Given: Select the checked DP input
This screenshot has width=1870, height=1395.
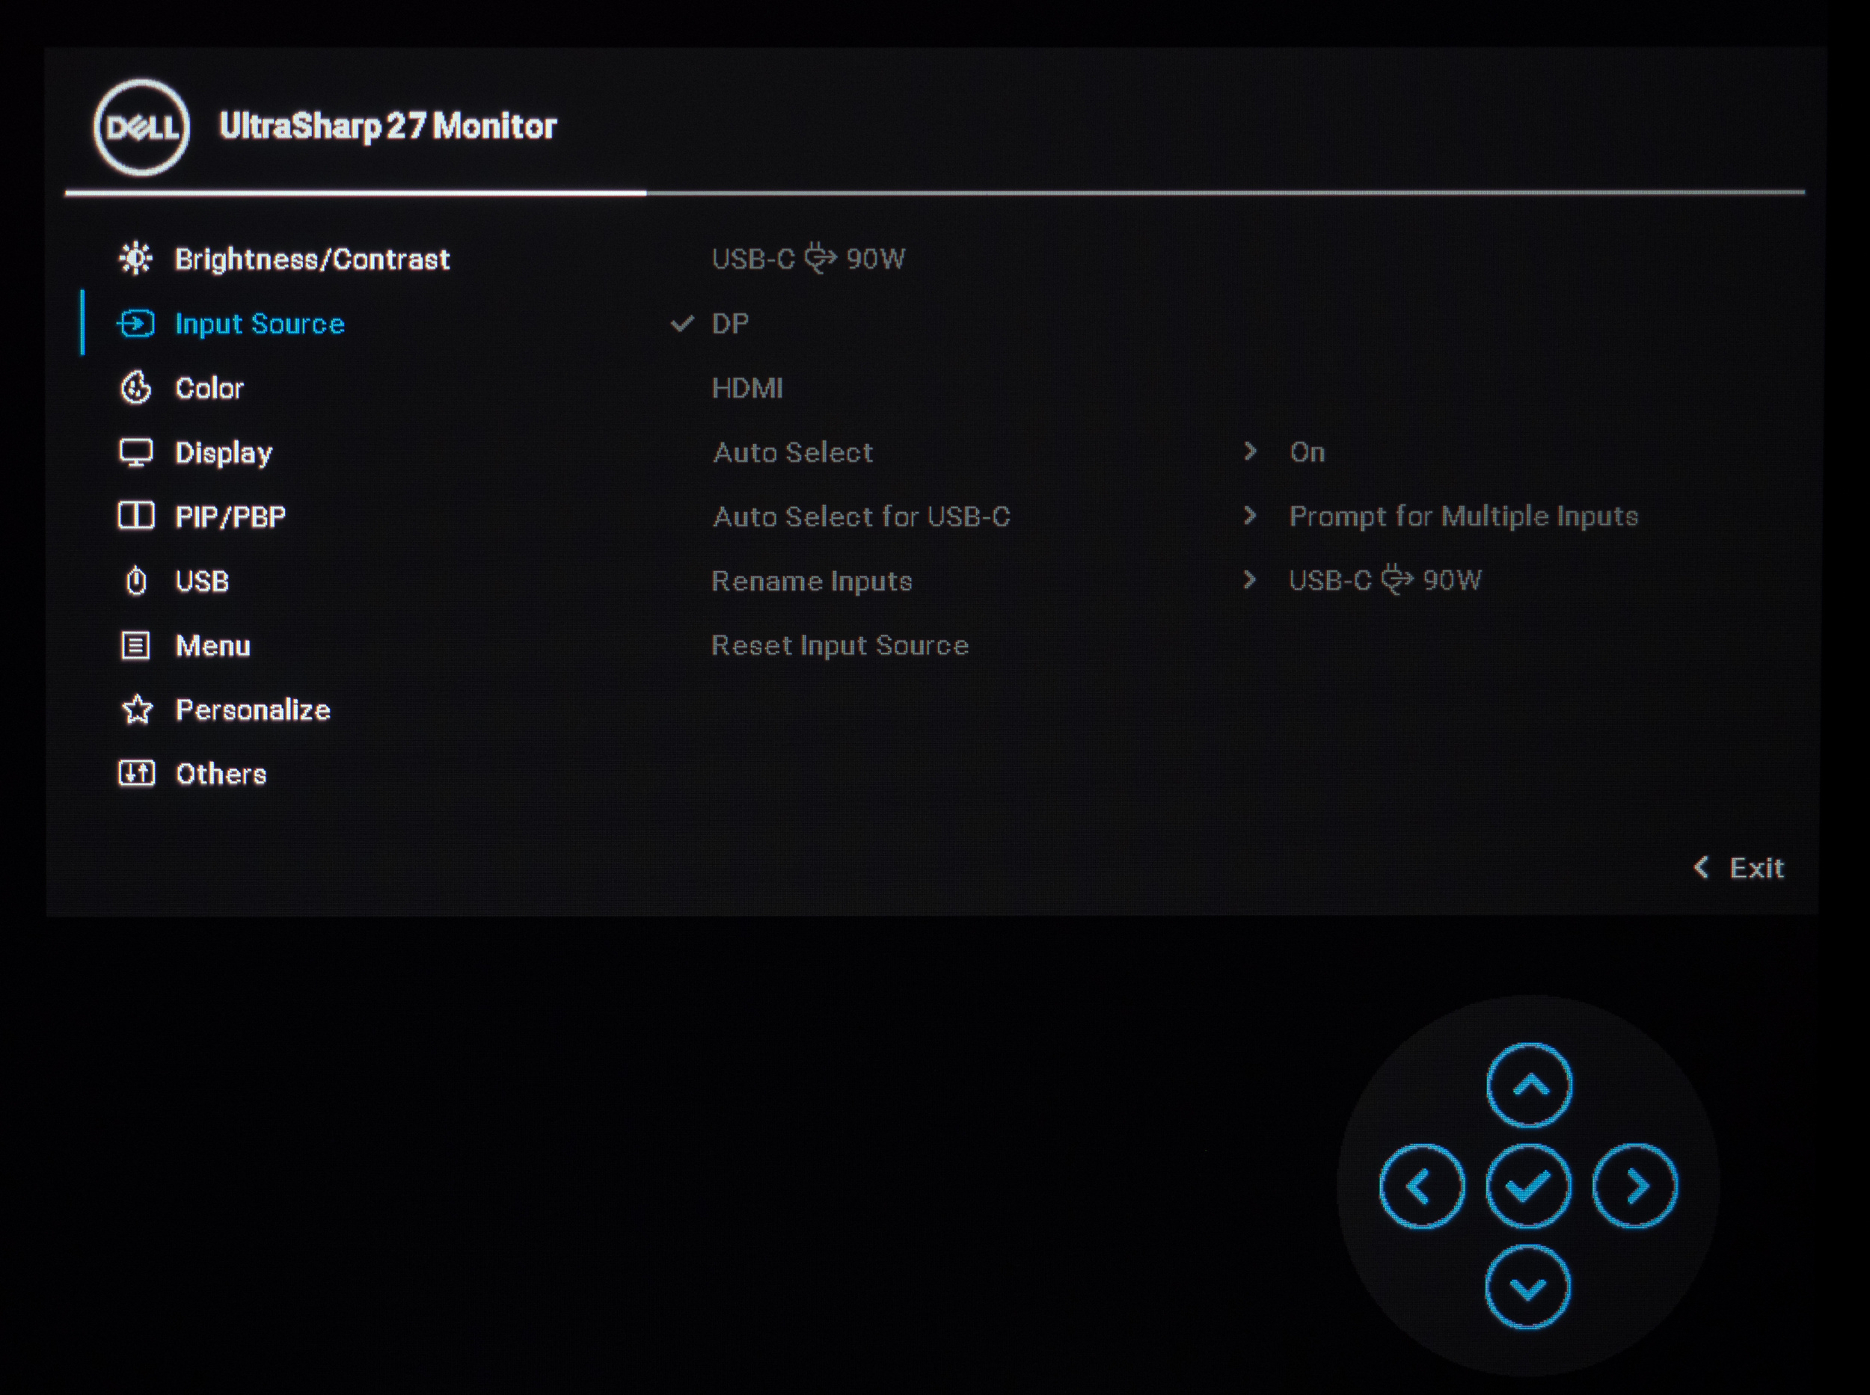Looking at the screenshot, I should (730, 324).
